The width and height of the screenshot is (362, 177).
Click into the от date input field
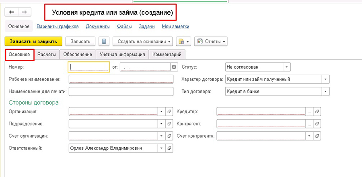point(146,67)
